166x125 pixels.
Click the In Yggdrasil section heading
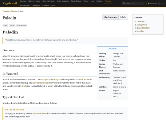pos(10,74)
